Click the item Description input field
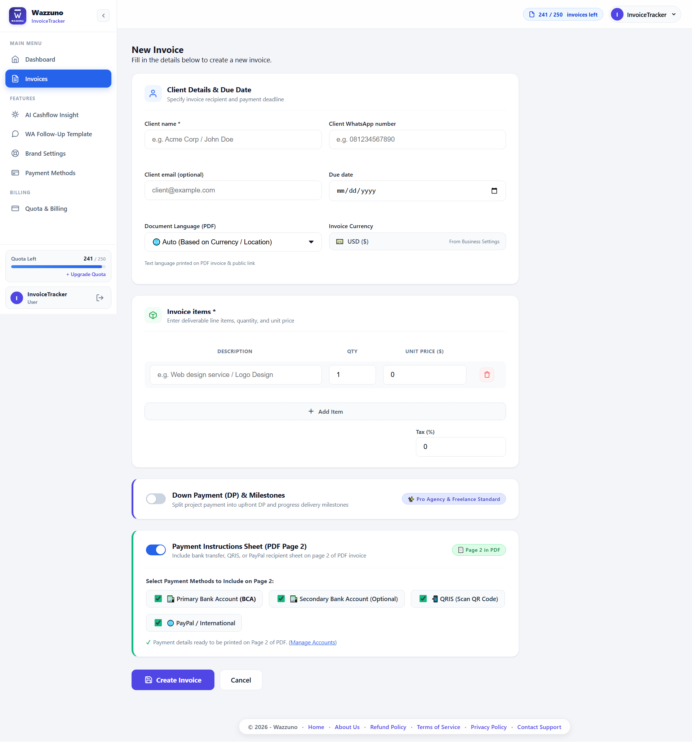The width and height of the screenshot is (692, 742). coord(235,375)
